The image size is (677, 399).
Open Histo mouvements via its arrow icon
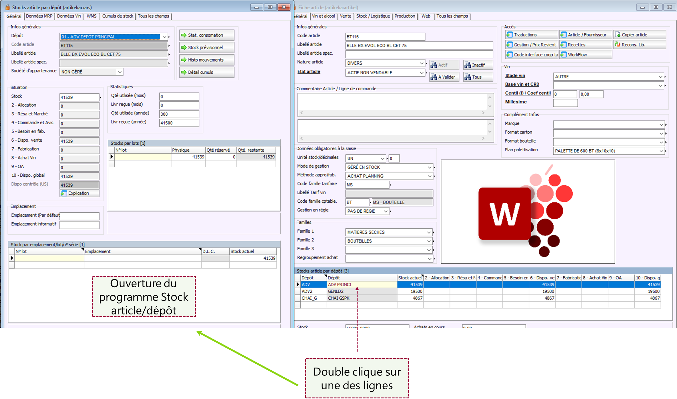click(x=184, y=60)
